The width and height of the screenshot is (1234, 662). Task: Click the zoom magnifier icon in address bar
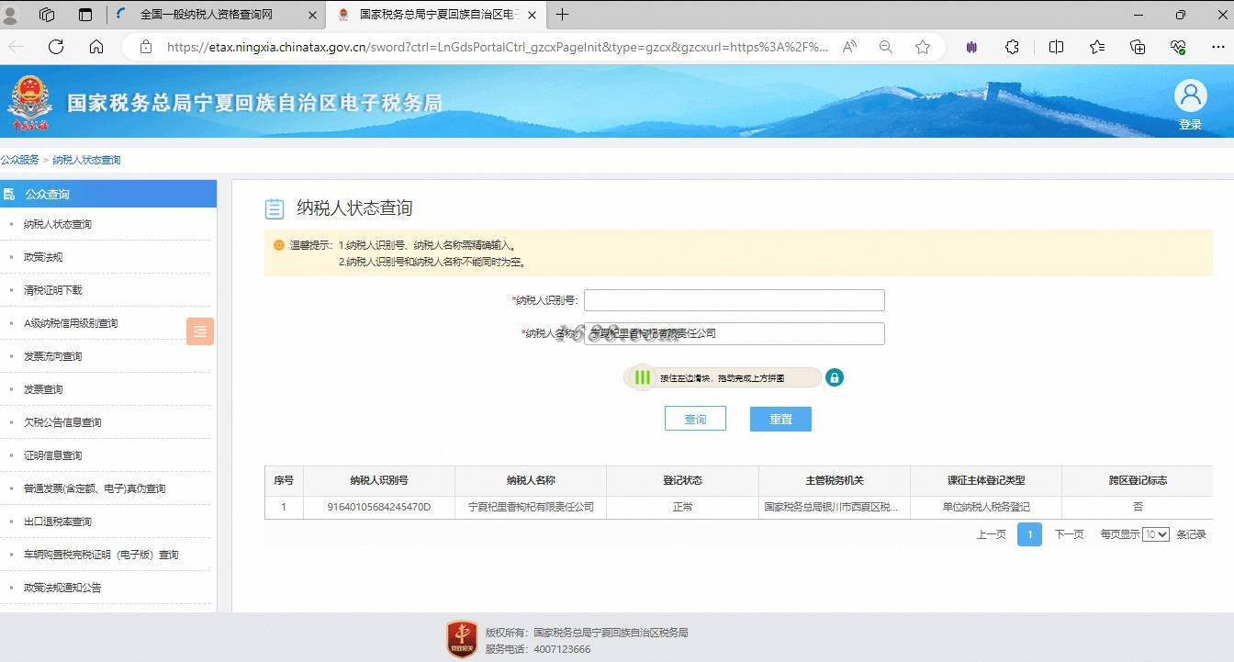[886, 47]
